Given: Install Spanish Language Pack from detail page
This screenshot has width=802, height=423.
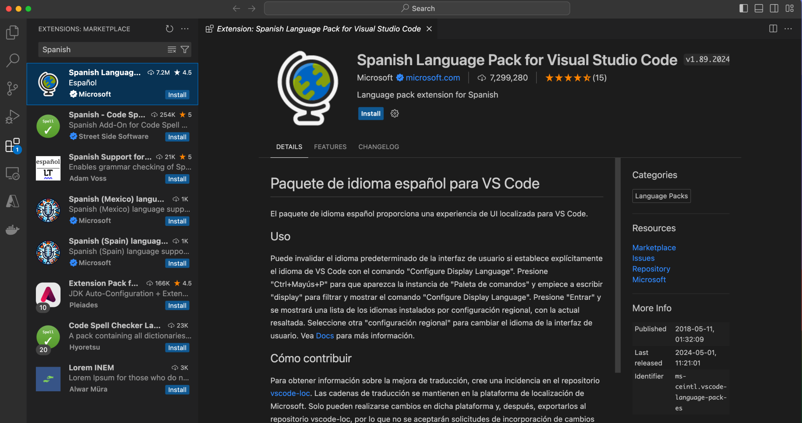Looking at the screenshot, I should click(371, 114).
